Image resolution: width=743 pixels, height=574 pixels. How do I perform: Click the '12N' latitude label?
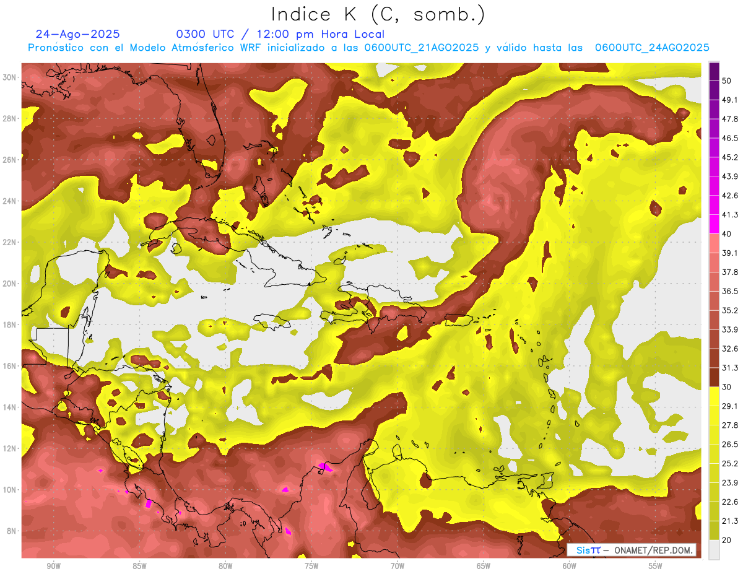click(9, 448)
